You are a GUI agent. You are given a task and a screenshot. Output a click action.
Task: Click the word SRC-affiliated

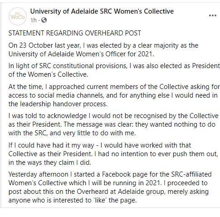tap(191, 174)
